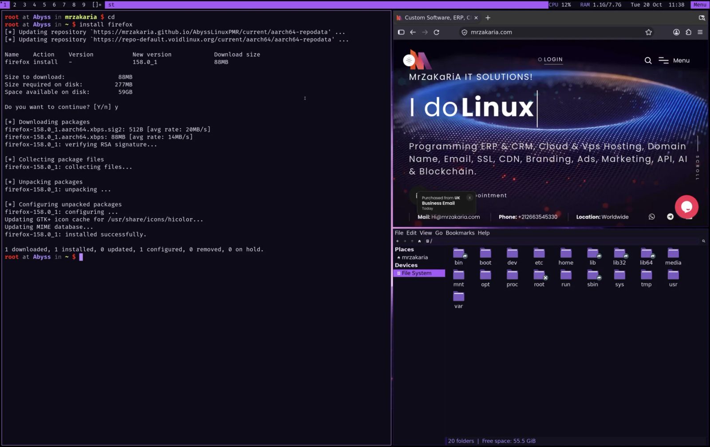The height and width of the screenshot is (447, 710).
Task: Toggle the website light/dark theme switch
Action: coord(409,60)
